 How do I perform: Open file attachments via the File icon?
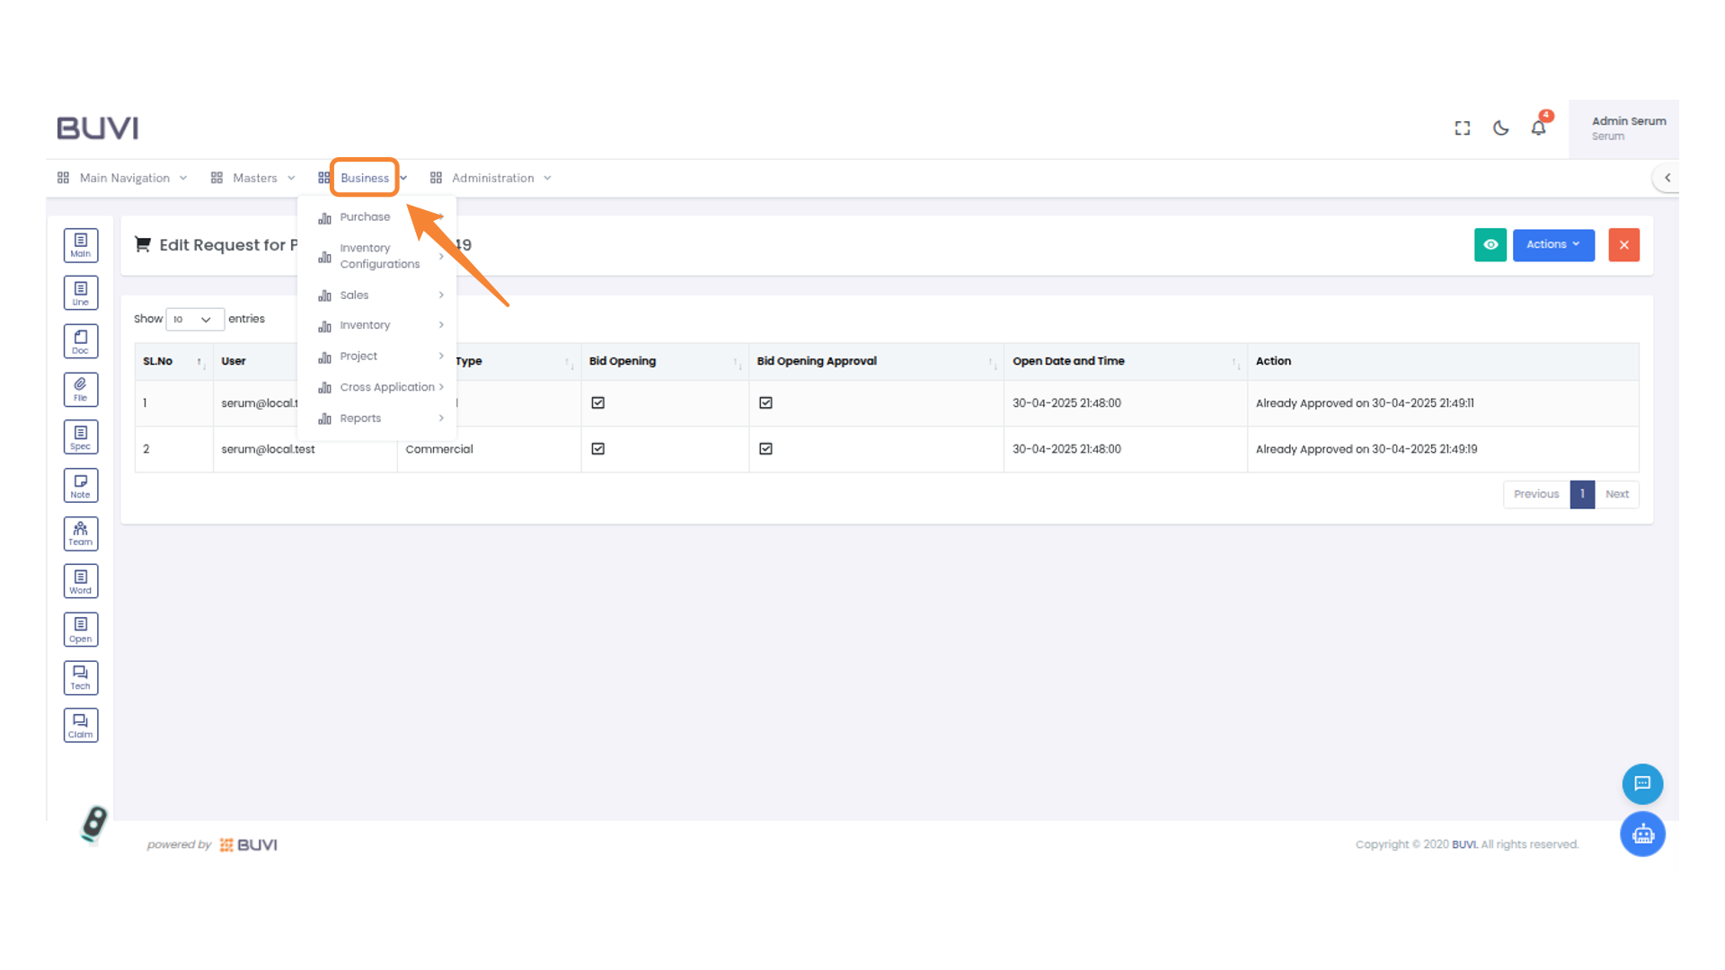coord(81,389)
